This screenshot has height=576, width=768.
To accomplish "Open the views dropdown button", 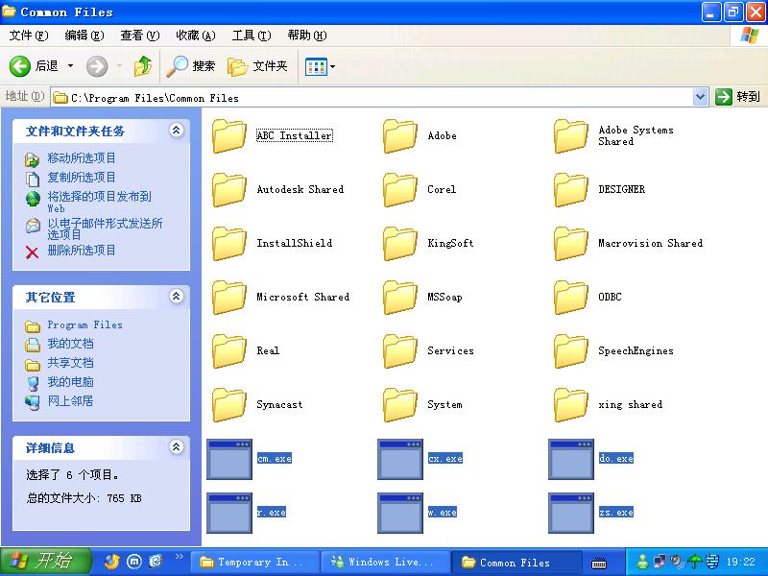I will (x=320, y=66).
